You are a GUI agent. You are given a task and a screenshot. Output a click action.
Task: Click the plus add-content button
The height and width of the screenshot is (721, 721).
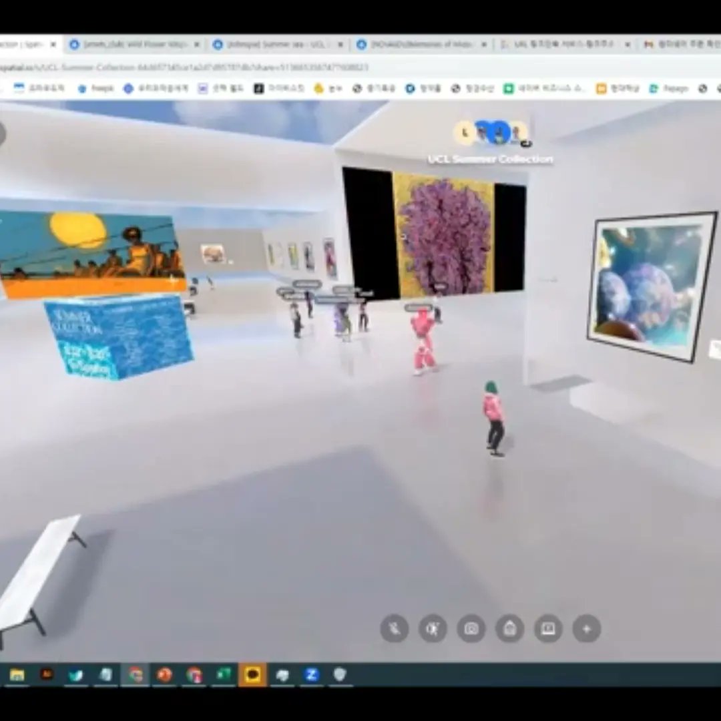[587, 628]
